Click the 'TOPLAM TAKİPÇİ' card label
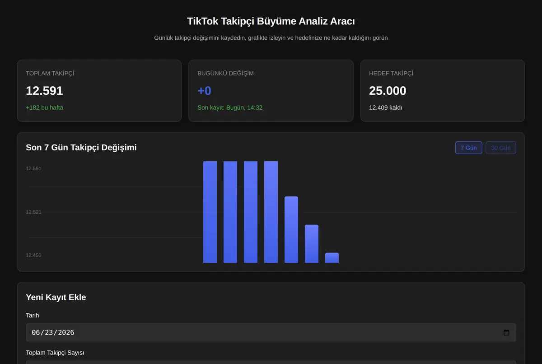 (50, 73)
